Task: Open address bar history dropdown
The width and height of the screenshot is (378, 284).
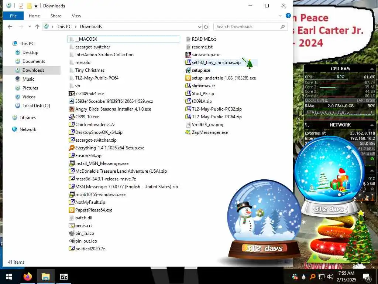Action: coord(200,27)
